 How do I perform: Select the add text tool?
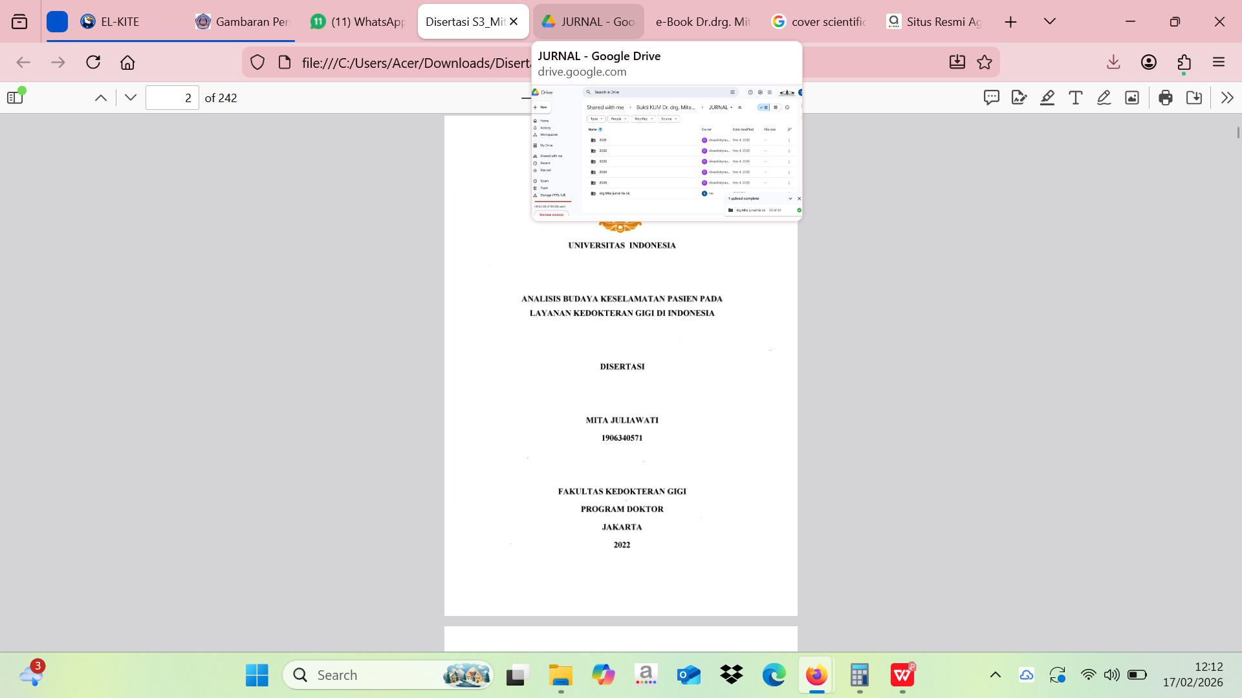click(1075, 98)
